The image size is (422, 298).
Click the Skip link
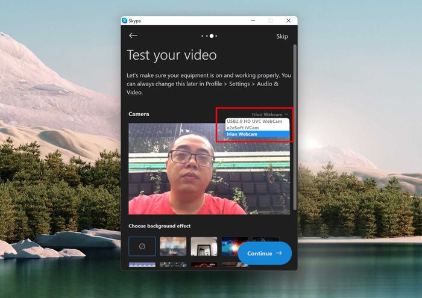282,36
